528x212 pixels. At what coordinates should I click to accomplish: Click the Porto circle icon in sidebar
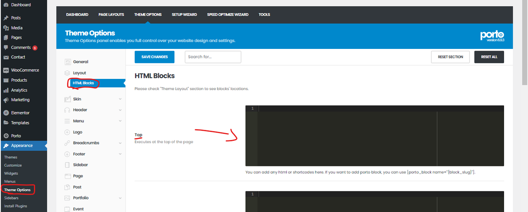click(x=6, y=136)
